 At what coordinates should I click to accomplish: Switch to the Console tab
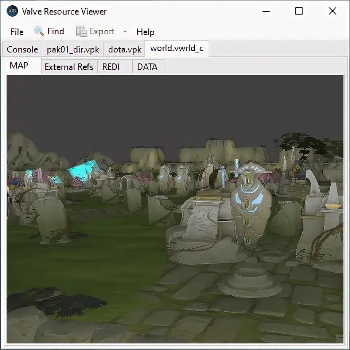[22, 50]
